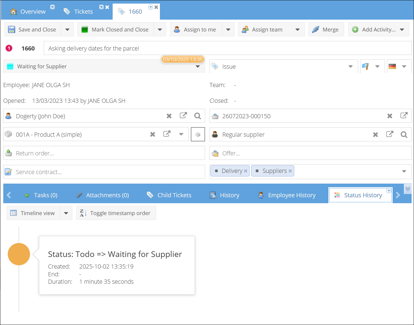Expand the German flag language dropdown
414x325 pixels.
[404, 67]
